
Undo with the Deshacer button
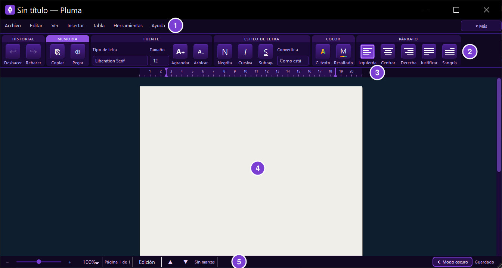coord(13,52)
